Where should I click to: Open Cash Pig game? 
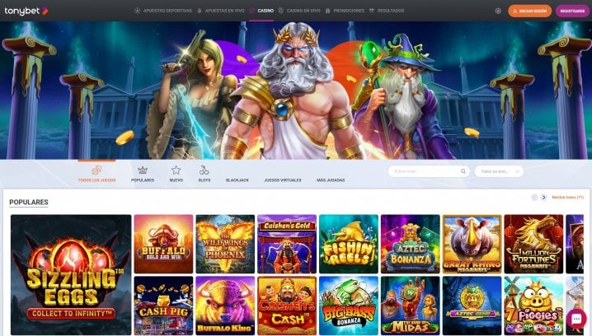(163, 306)
